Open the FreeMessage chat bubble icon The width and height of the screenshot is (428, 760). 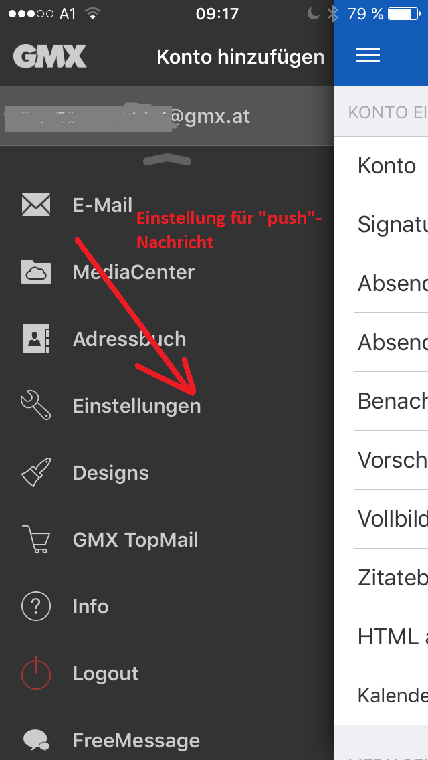click(36, 740)
